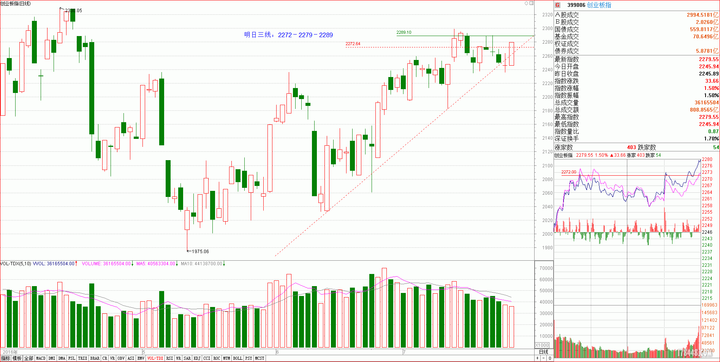Click the X1000 volume scale box
Screen dimensions: 720x362
pyautogui.click(x=542, y=345)
